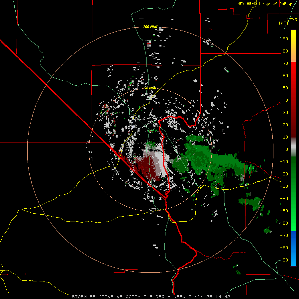Click the -90 value on velocity scale

coord(284,260)
